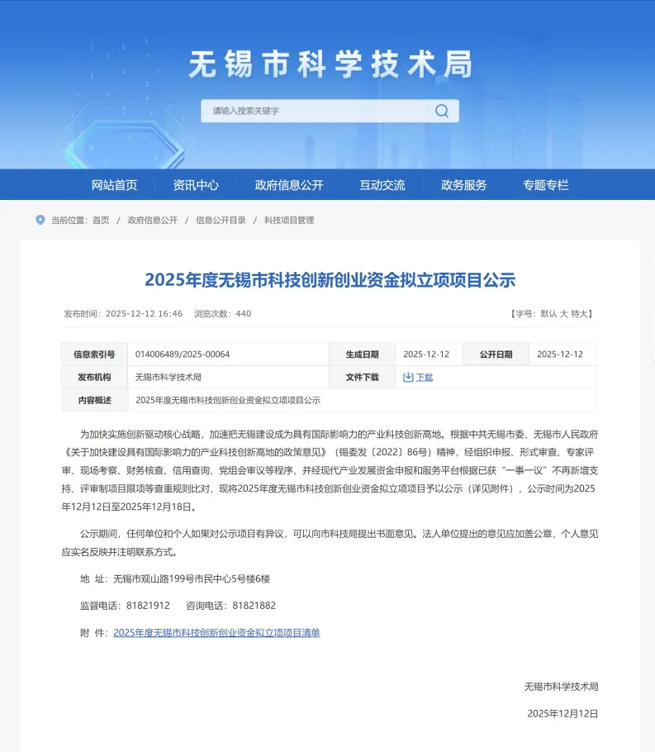Click the 无锡市科学技术局 site title banner
This screenshot has width=655, height=752.
pyautogui.click(x=330, y=64)
